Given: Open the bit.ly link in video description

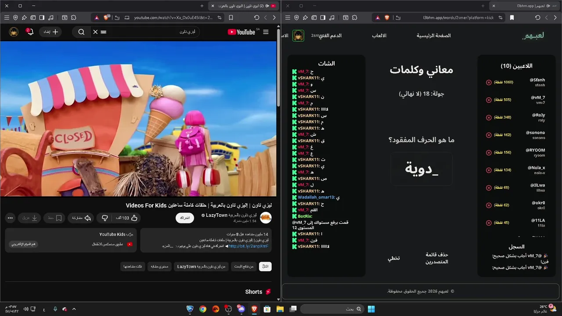Looking at the screenshot, I should [x=249, y=246].
